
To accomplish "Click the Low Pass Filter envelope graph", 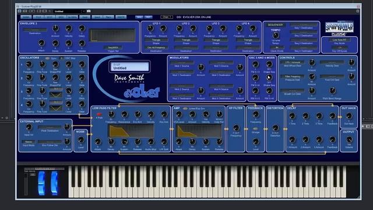I will click(x=131, y=131).
